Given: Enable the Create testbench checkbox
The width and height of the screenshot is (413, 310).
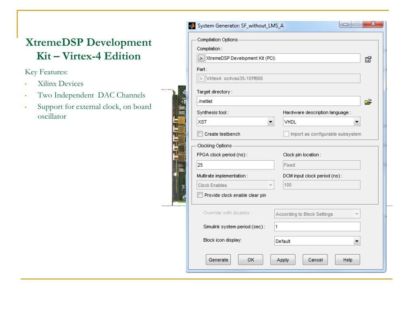Looking at the screenshot, I should [x=200, y=134].
